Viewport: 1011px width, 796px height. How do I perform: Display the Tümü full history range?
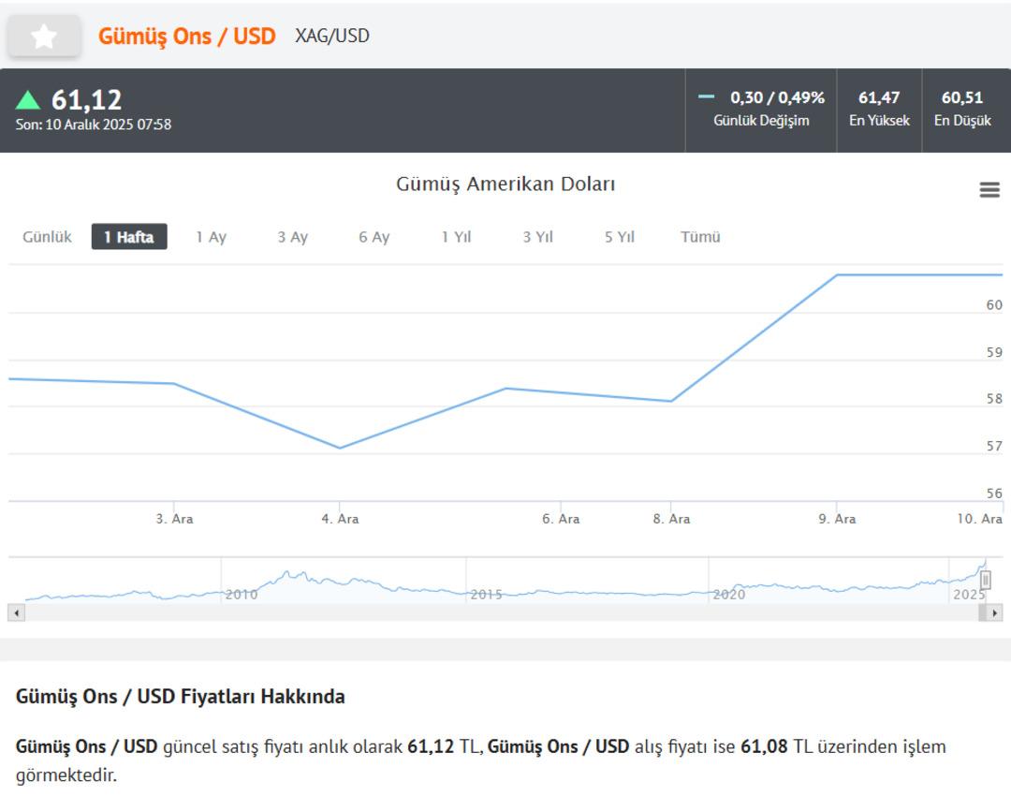pyautogui.click(x=700, y=237)
